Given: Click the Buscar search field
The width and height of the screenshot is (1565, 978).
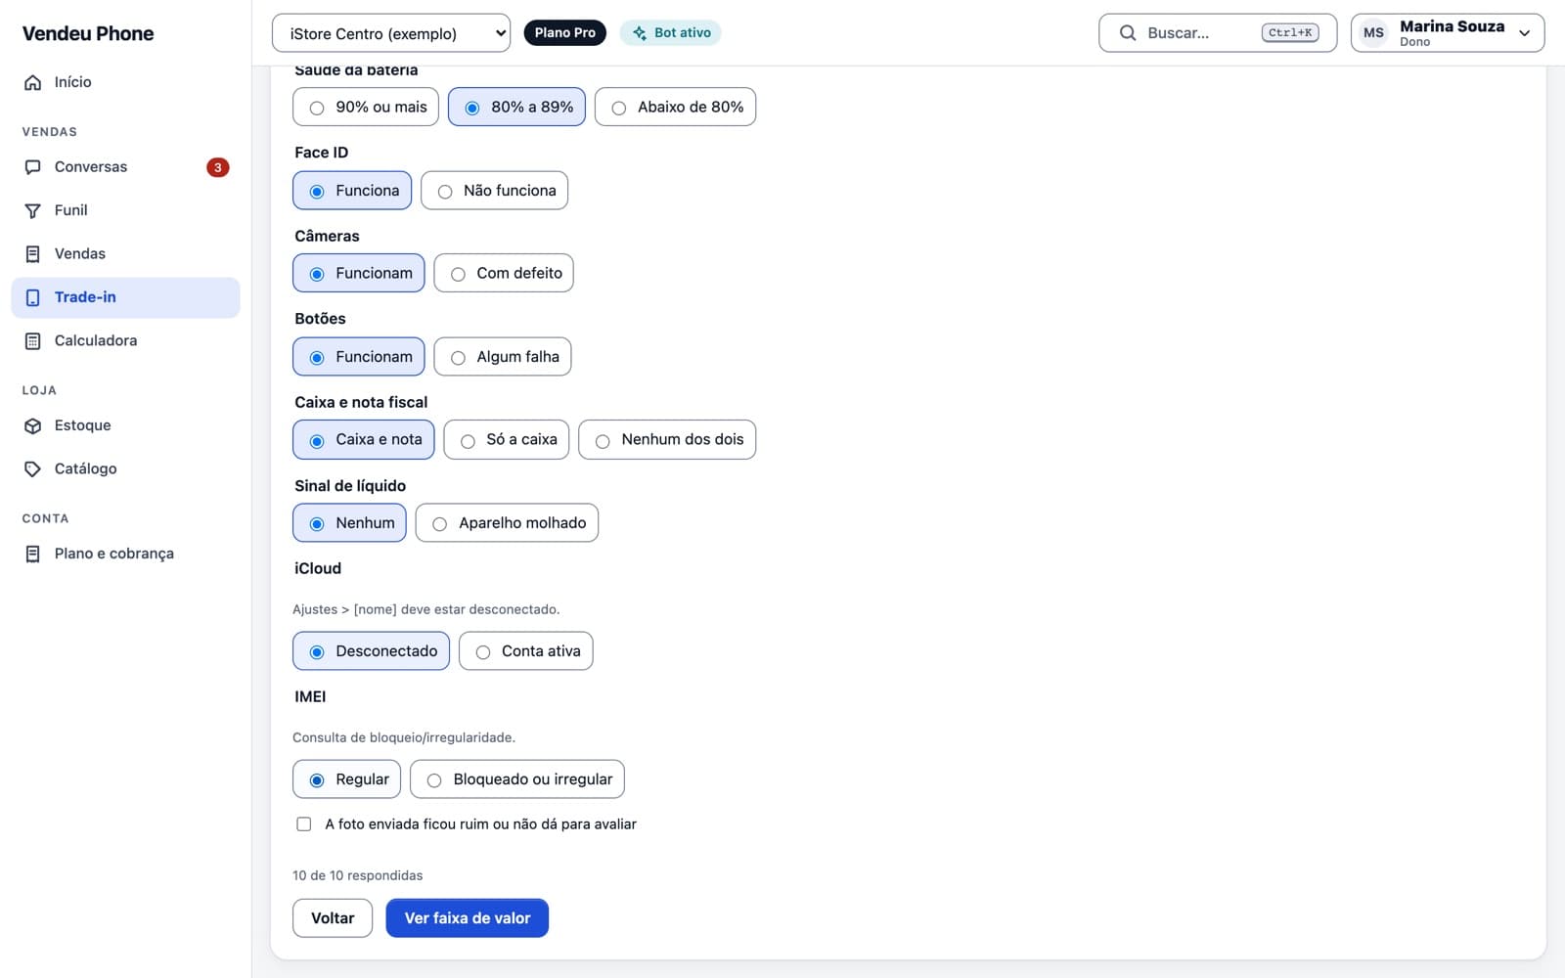Looking at the screenshot, I should click(1218, 33).
